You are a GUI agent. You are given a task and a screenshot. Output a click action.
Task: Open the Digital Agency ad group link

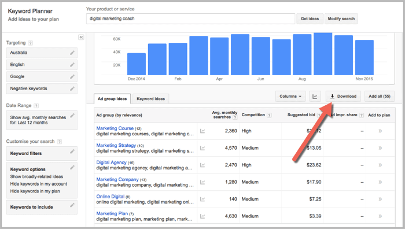[111, 162]
